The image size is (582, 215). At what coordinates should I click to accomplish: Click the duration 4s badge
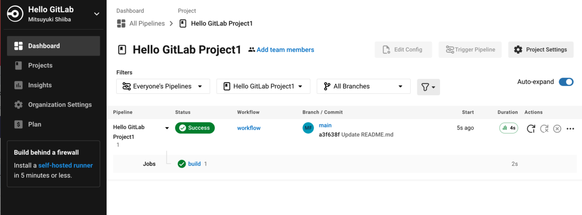pyautogui.click(x=509, y=128)
